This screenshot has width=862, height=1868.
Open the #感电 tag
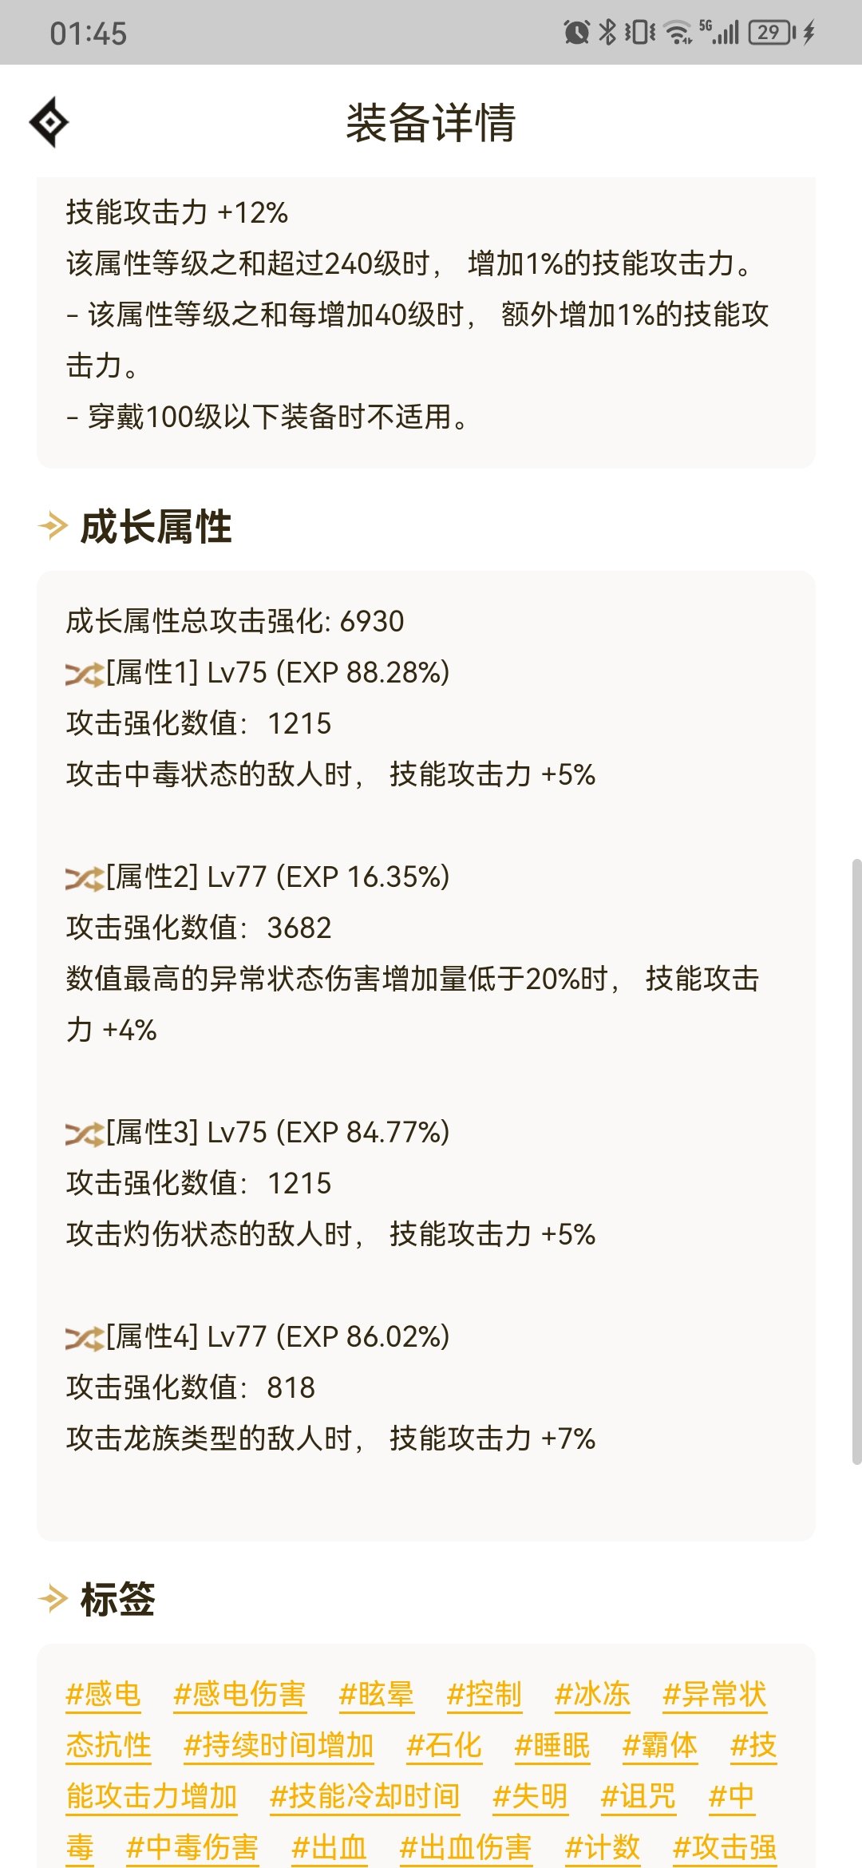(x=103, y=1694)
